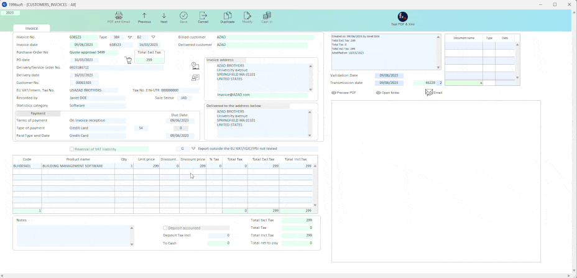Open the B2 type dropdown arrow

tap(154, 37)
